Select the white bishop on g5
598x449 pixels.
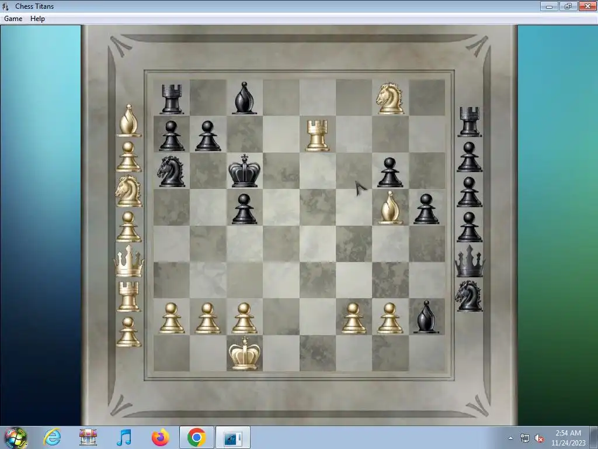click(390, 208)
